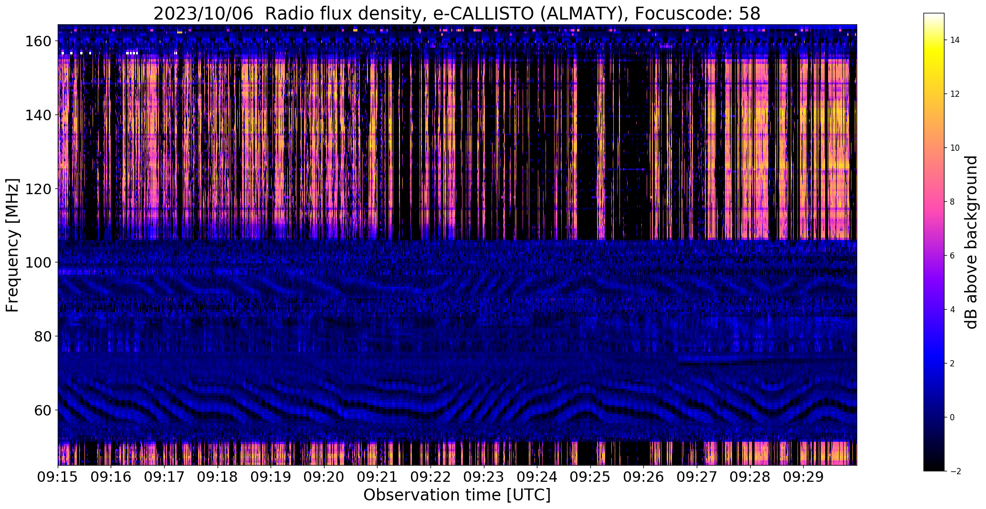This screenshot has width=986, height=509.
Task: Click the colorbar tick value 12
Action: (955, 94)
